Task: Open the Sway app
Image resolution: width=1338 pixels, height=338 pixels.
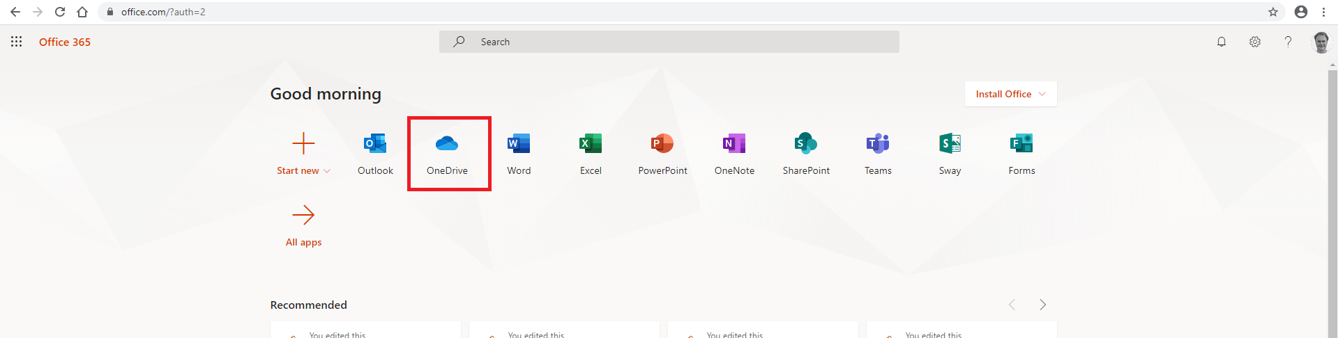Action: click(x=950, y=154)
